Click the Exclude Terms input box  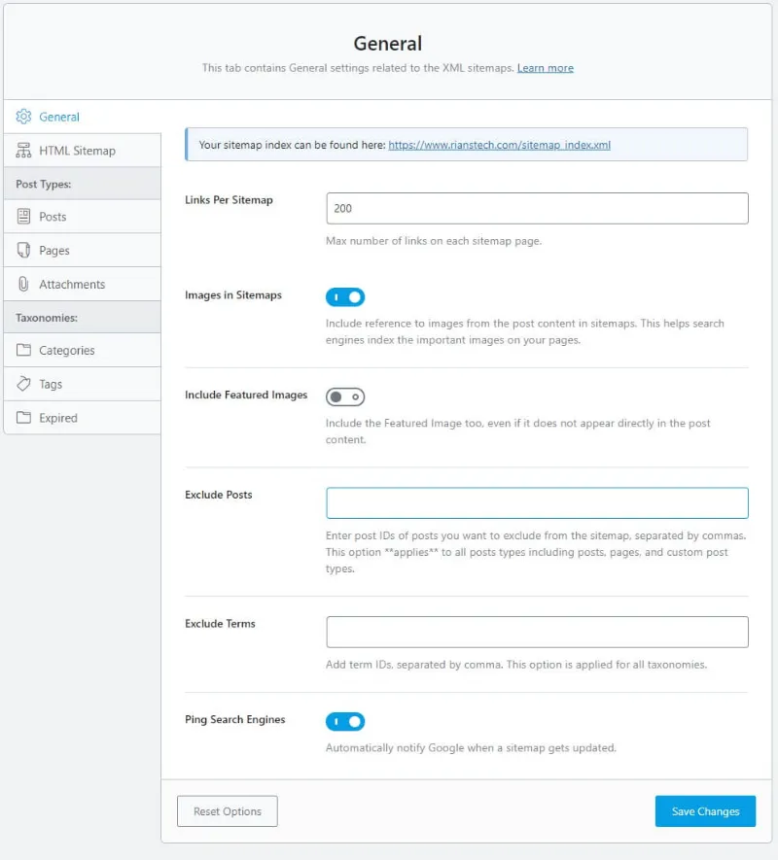point(536,632)
